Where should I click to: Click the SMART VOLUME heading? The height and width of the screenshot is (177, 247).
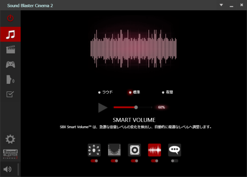tap(134, 120)
